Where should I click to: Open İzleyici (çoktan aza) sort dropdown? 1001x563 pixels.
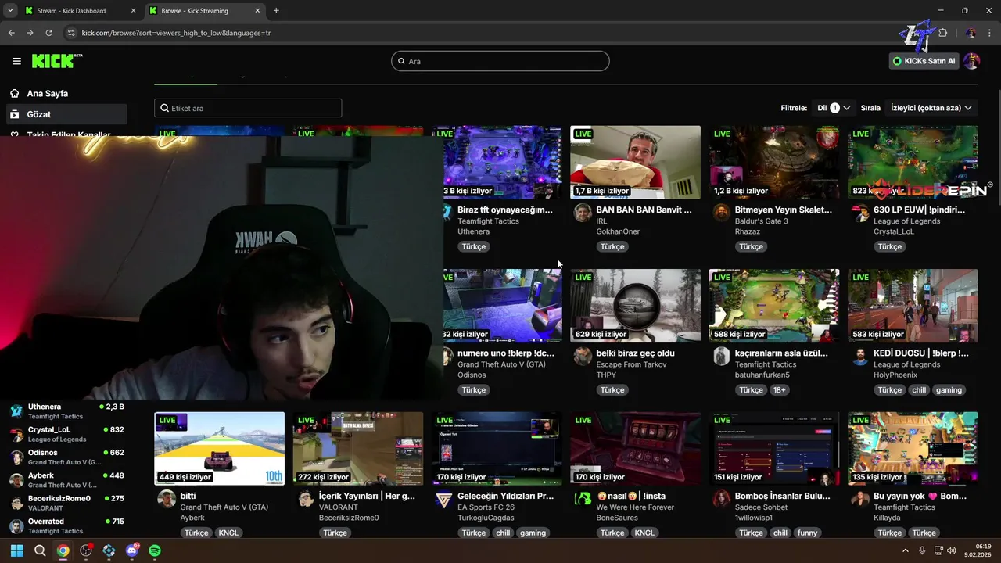click(931, 108)
